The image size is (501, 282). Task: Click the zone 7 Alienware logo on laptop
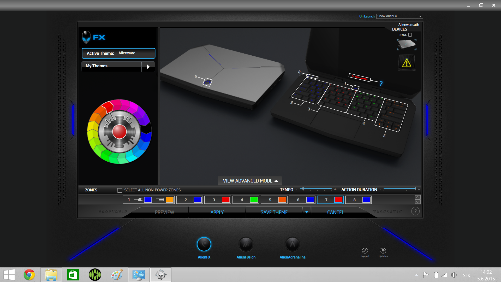coord(360,78)
